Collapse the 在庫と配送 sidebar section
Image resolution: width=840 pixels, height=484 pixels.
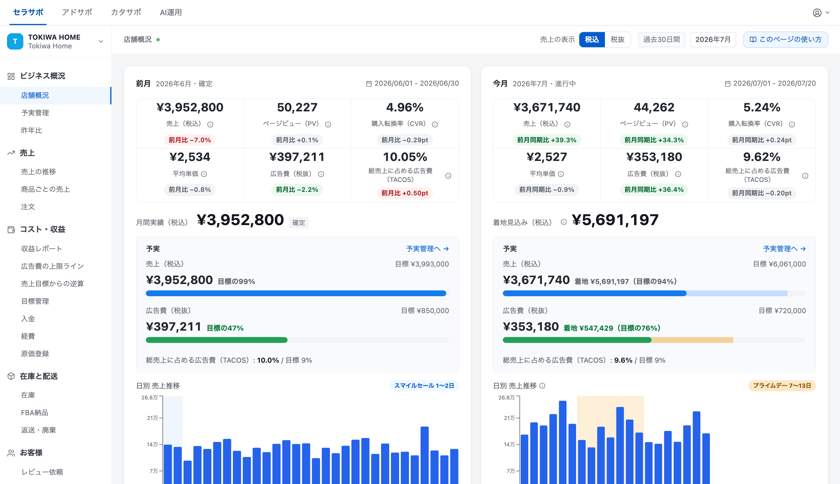click(x=38, y=376)
